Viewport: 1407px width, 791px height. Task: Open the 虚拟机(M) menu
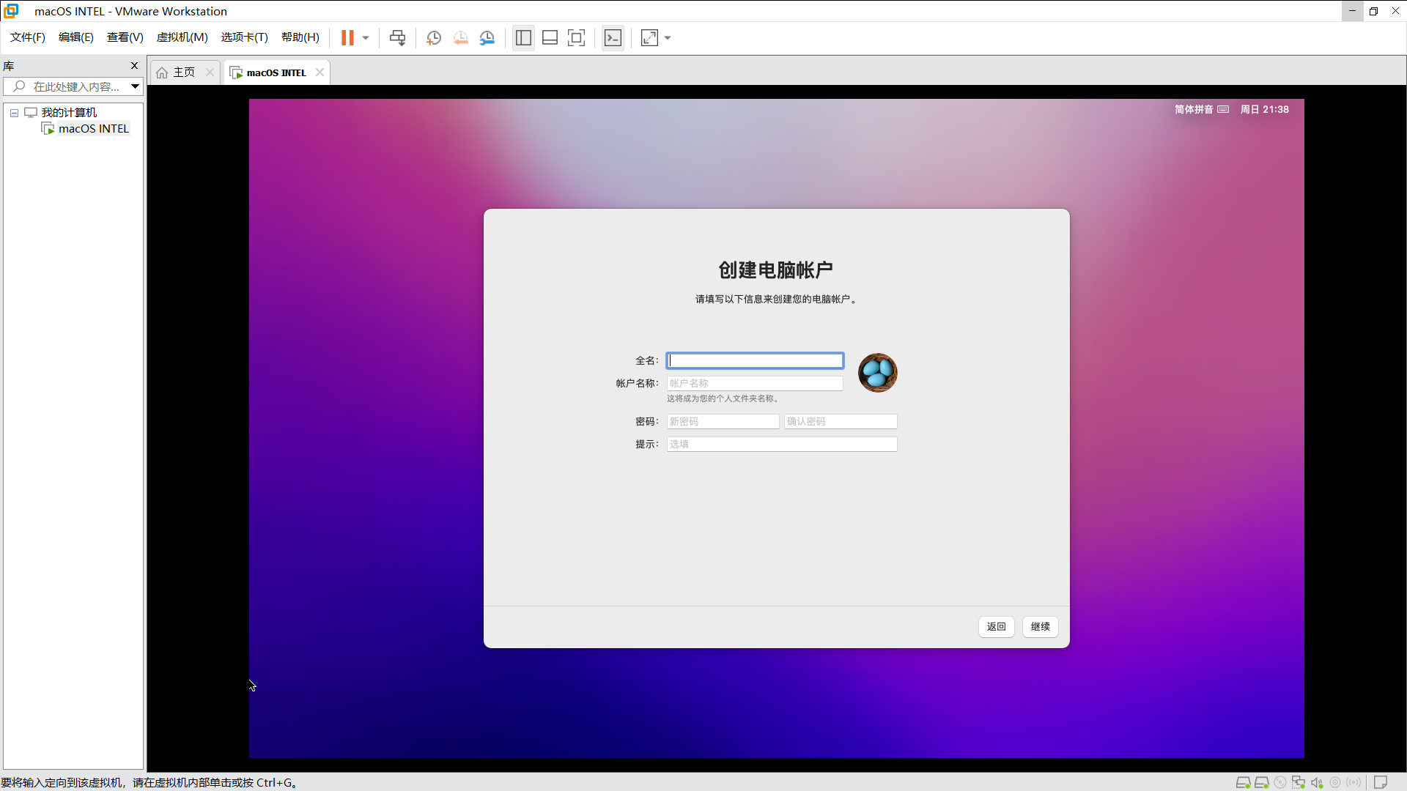(x=182, y=37)
